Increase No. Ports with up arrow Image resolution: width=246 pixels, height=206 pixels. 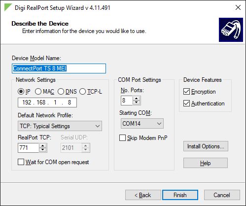[137, 99]
